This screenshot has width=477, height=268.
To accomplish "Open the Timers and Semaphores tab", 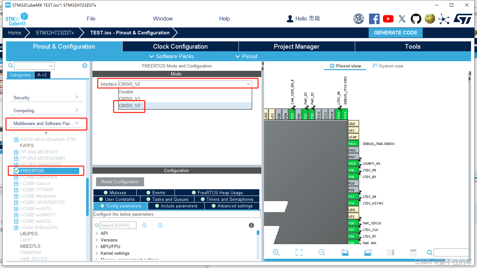I will coord(227,199).
